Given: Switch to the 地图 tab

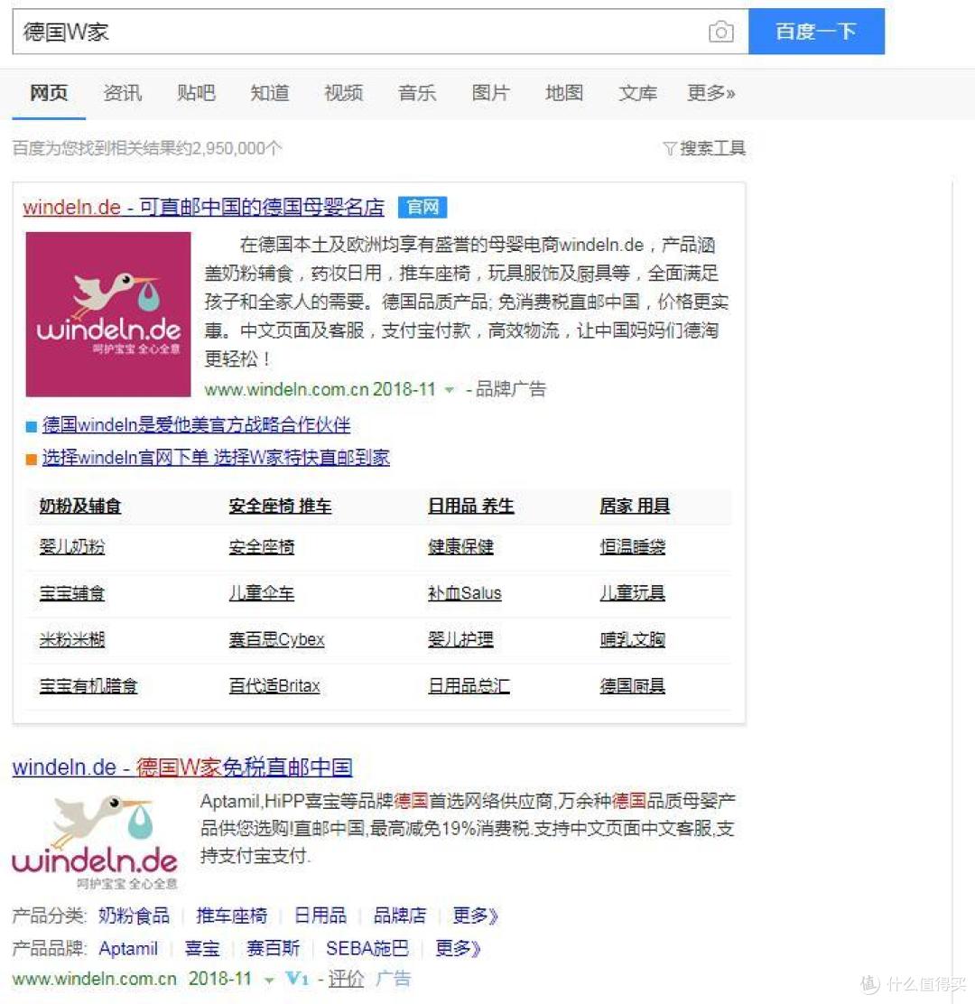Looking at the screenshot, I should pos(564,94).
